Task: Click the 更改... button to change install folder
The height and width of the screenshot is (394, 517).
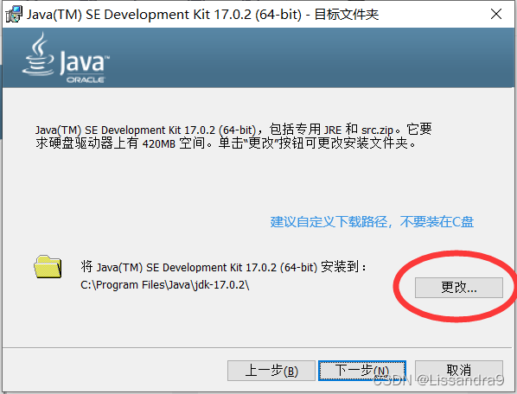Action: pyautogui.click(x=458, y=288)
